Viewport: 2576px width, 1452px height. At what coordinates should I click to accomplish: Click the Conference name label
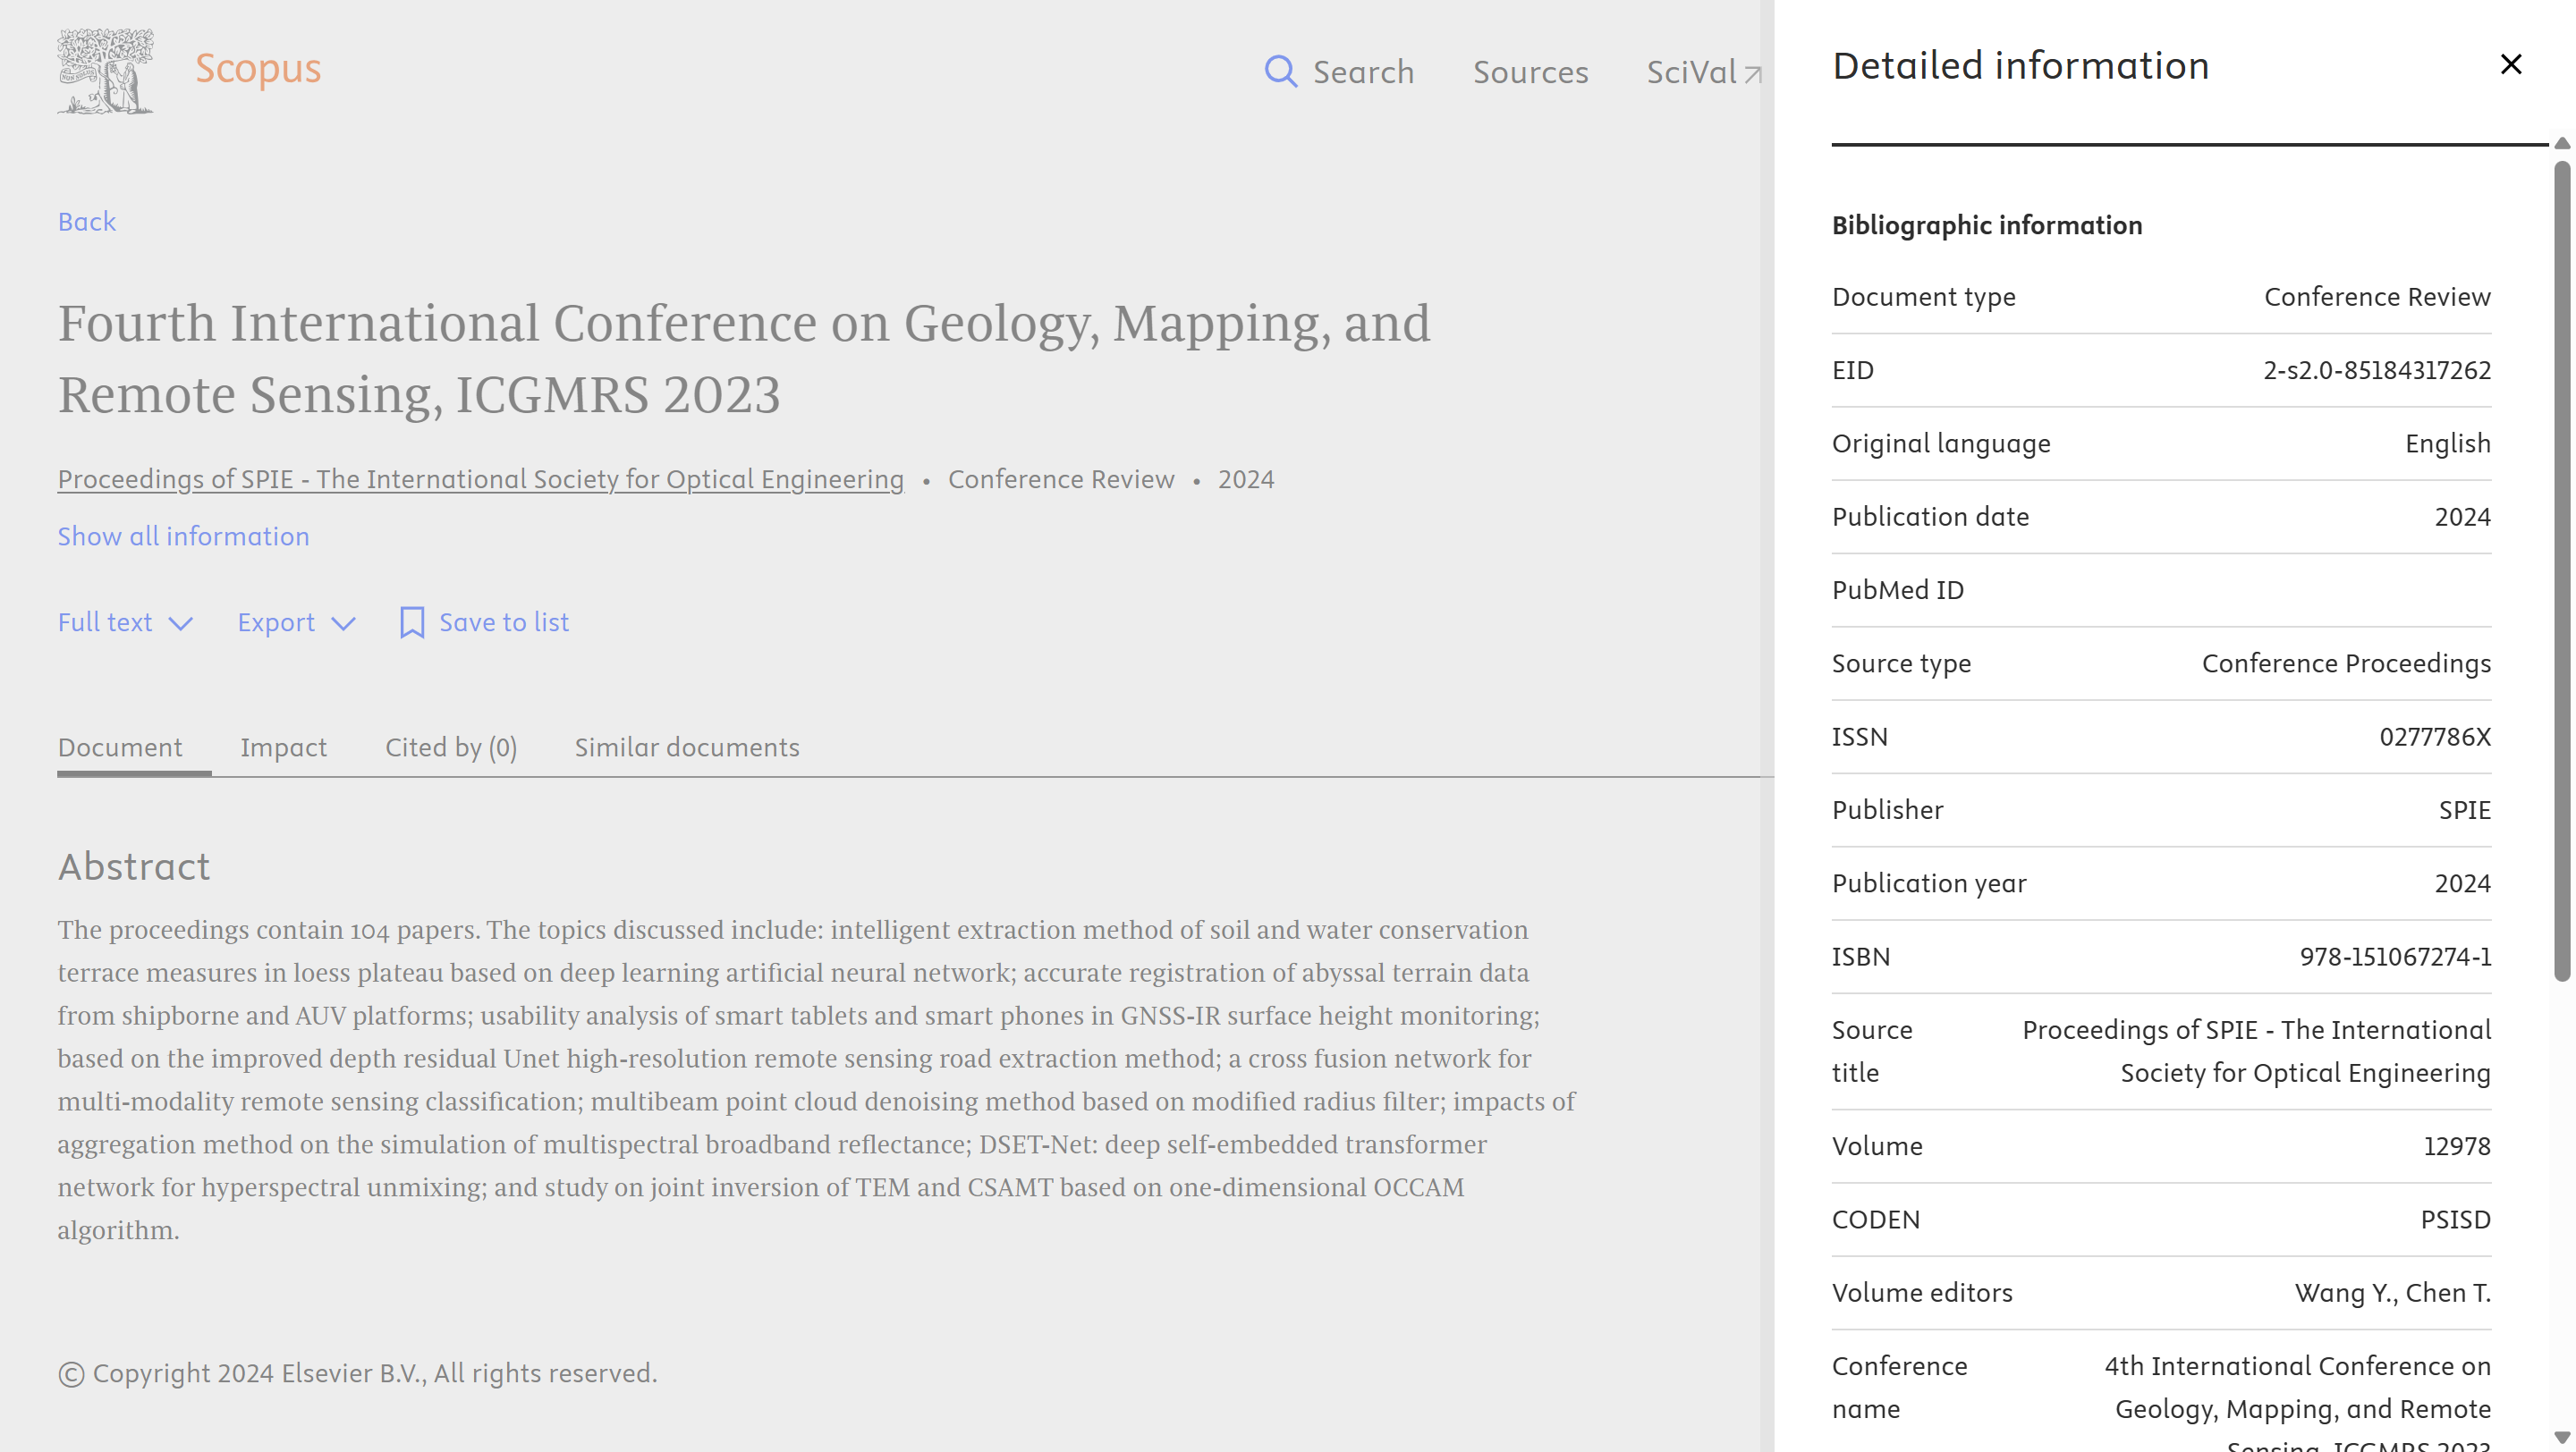click(x=1899, y=1388)
